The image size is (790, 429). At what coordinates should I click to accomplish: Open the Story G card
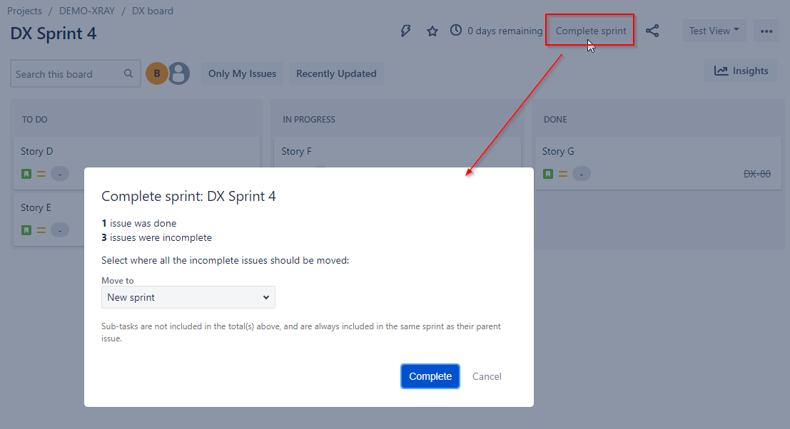pos(658,163)
